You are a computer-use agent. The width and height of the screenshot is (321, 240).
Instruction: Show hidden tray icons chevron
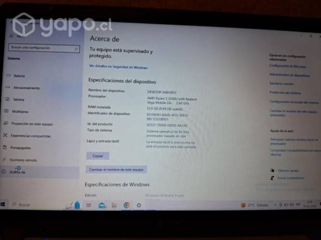[275, 205]
